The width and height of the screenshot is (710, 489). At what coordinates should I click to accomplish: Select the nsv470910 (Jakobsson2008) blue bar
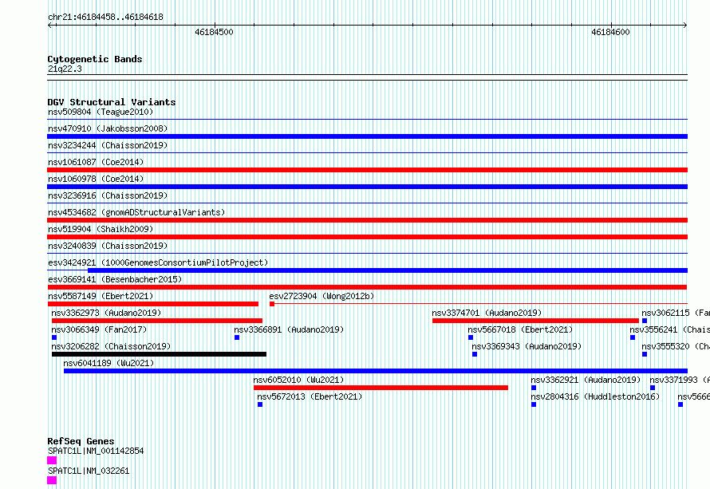point(367,136)
